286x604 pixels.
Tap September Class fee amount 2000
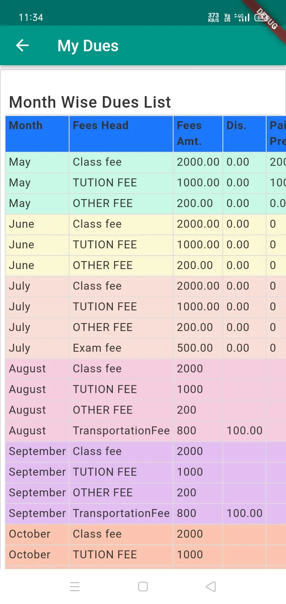click(190, 451)
